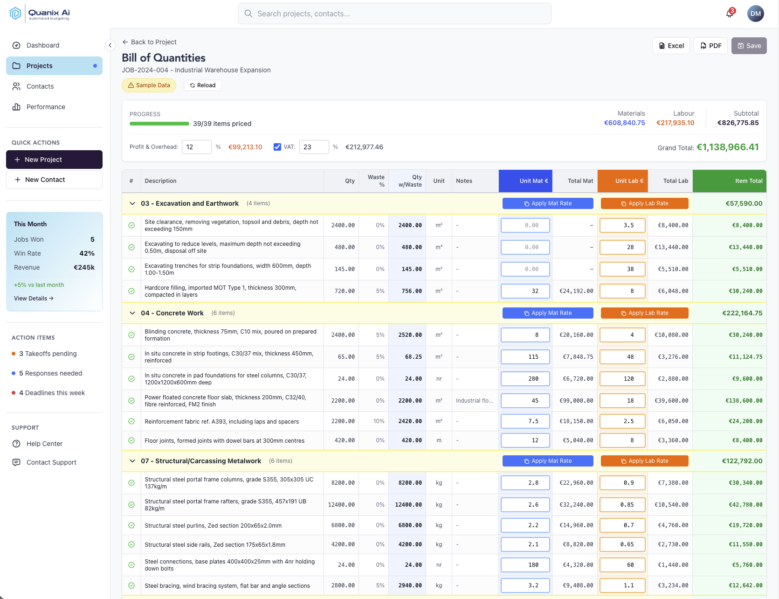779x599 pixels.
Task: Collapse the sidebar with the chevron button
Action: pos(110,45)
